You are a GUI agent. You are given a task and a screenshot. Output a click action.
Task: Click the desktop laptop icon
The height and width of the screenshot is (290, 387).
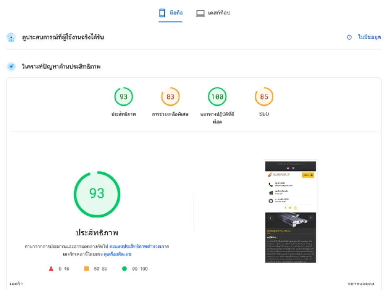200,13
